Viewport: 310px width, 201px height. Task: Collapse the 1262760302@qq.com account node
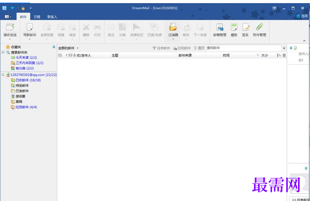[x=3, y=75]
